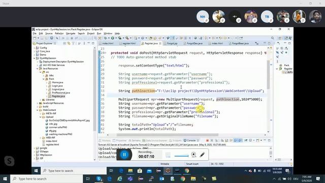Select the Console view tab

point(191,140)
